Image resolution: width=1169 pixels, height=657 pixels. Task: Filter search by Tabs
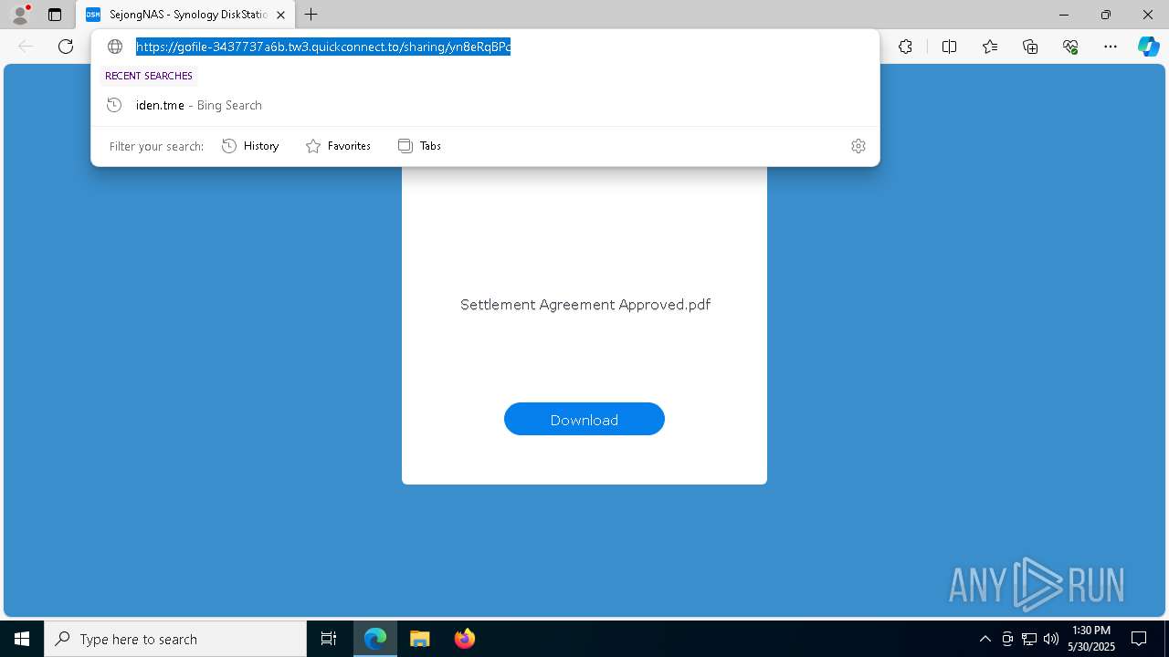click(419, 146)
